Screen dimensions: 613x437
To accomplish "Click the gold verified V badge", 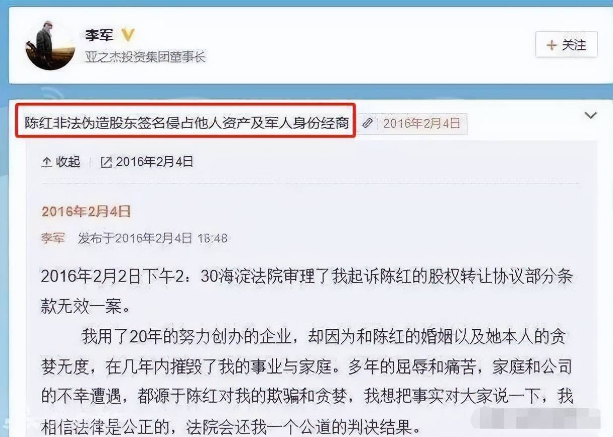I will point(128,35).
